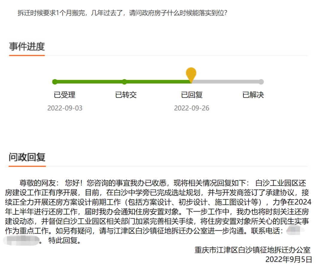323x264 pixels.
Task: Toggle the 已解决 stage status
Action: tap(253, 95)
